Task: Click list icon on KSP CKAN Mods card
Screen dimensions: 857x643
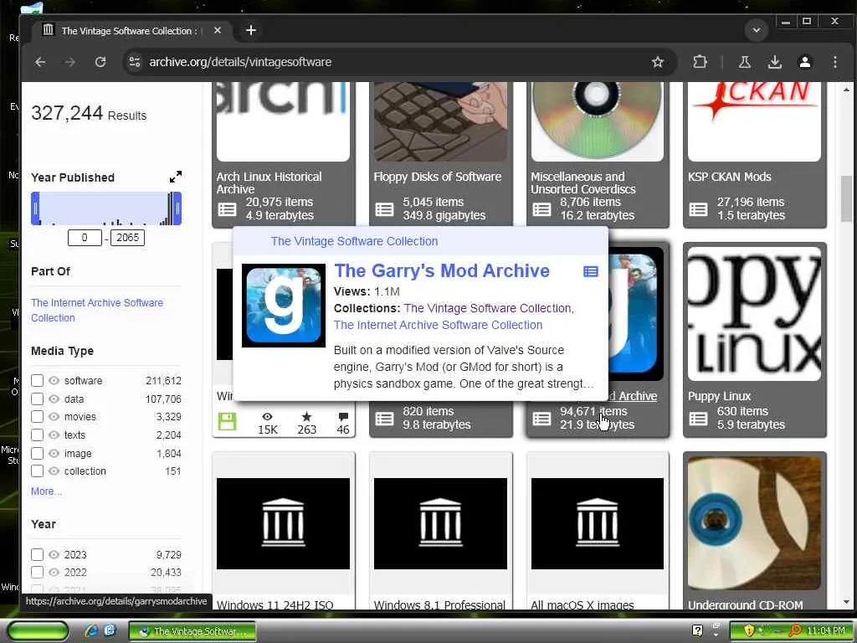Action: coord(698,208)
